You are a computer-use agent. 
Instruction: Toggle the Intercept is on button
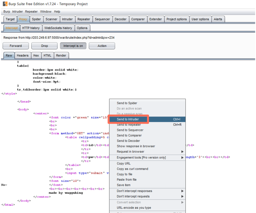pos(73,46)
